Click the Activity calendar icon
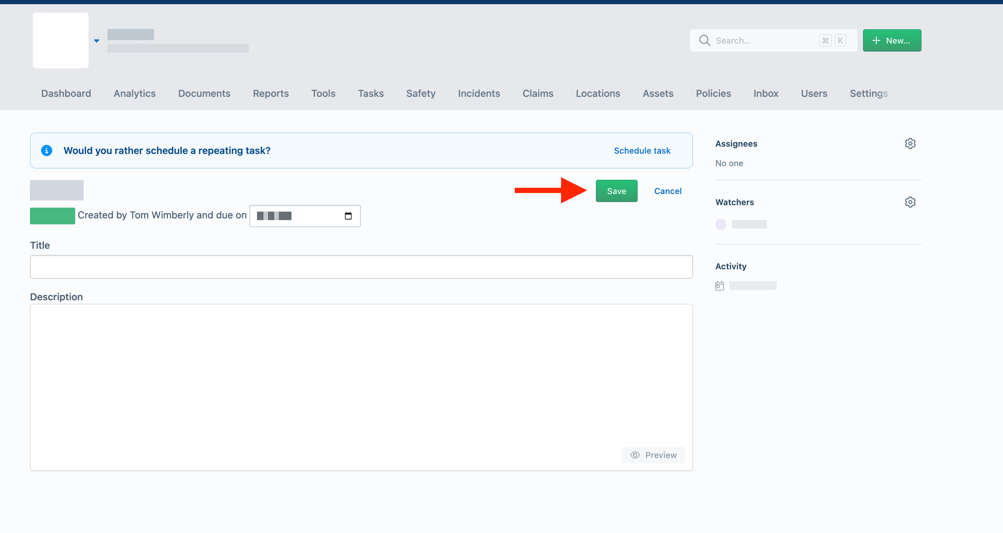Image resolution: width=1003 pixels, height=533 pixels. click(x=720, y=286)
